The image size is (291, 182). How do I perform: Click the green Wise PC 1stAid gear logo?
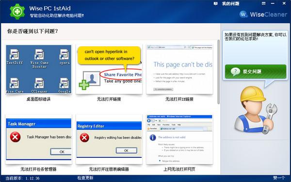pyautogui.click(x=17, y=12)
